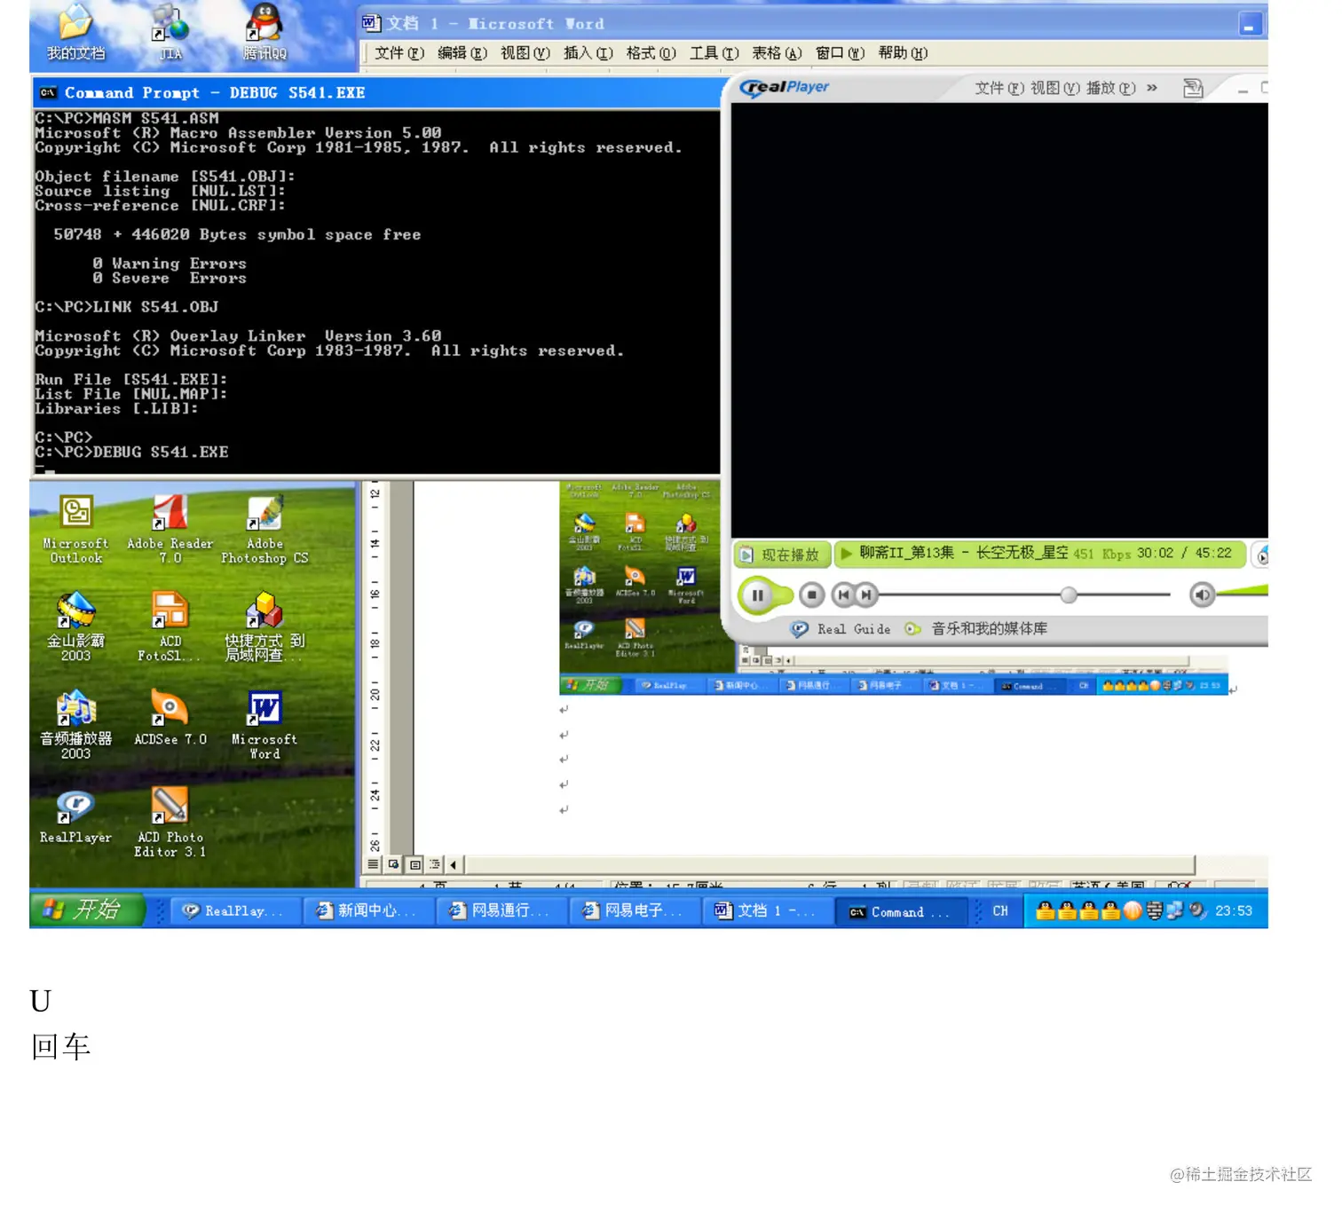Skip to the next clip in RealPlayer
The height and width of the screenshot is (1213, 1342).
click(866, 595)
